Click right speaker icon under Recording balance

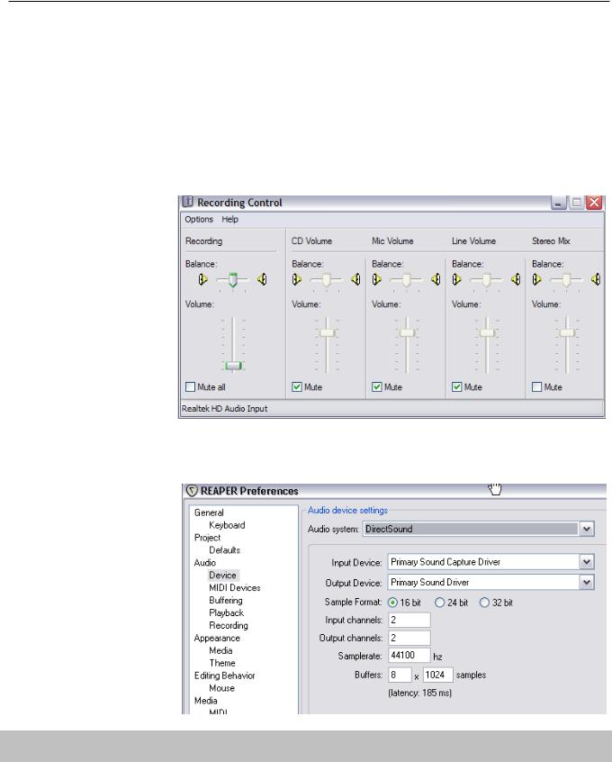click(262, 279)
